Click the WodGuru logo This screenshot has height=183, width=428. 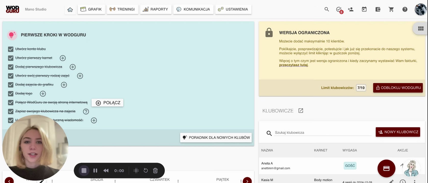(x=12, y=9)
